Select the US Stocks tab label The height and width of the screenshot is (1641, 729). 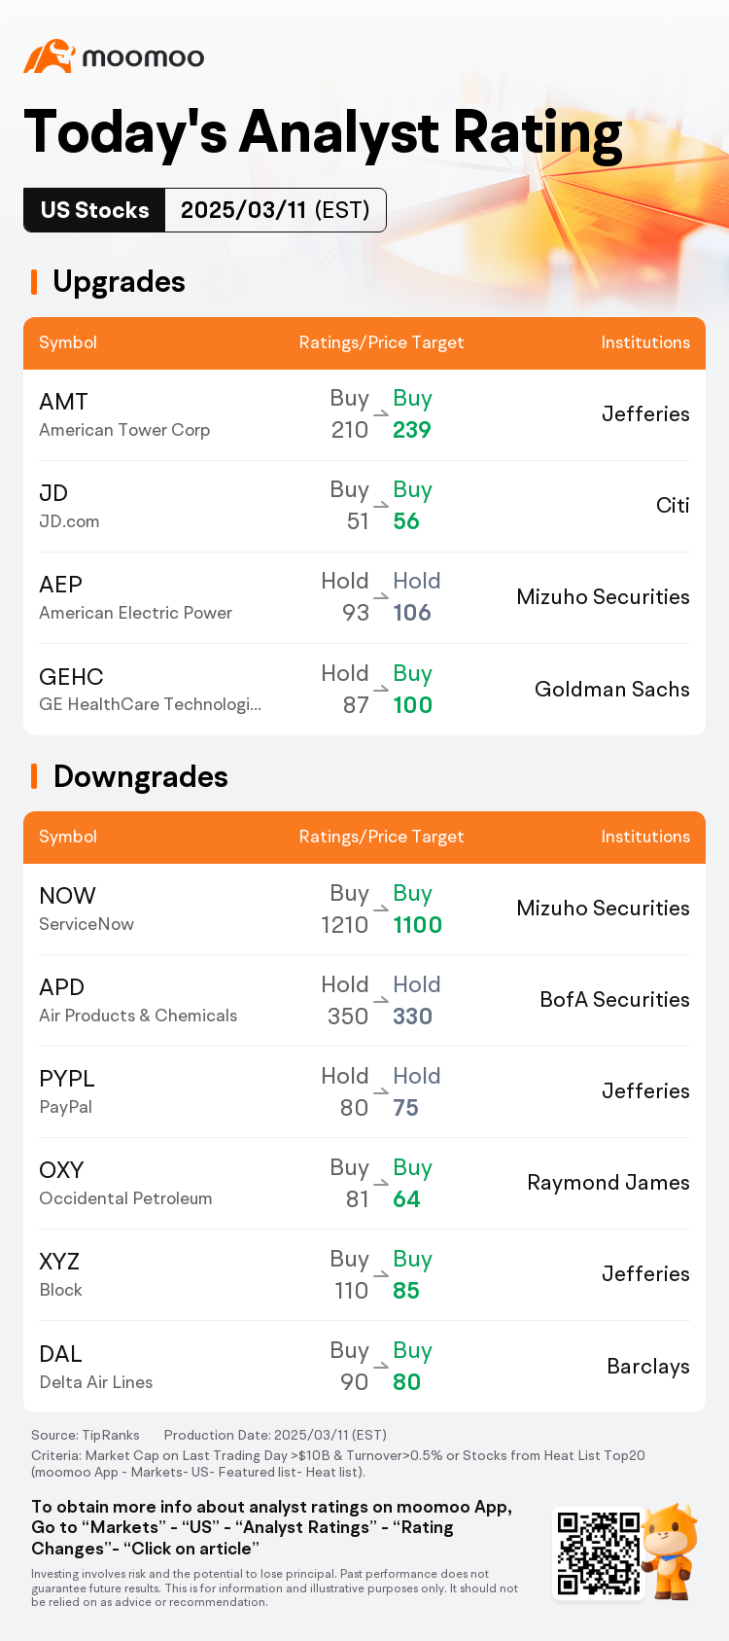click(94, 210)
